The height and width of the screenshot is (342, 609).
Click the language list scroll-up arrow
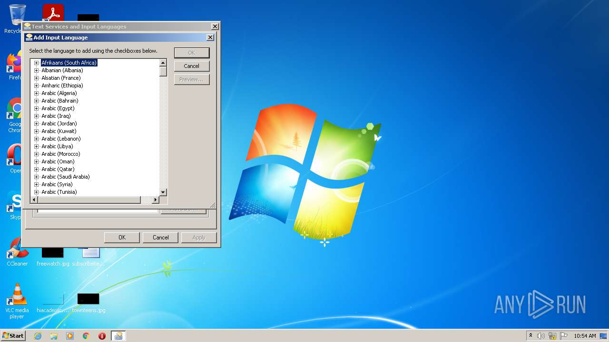(x=163, y=63)
